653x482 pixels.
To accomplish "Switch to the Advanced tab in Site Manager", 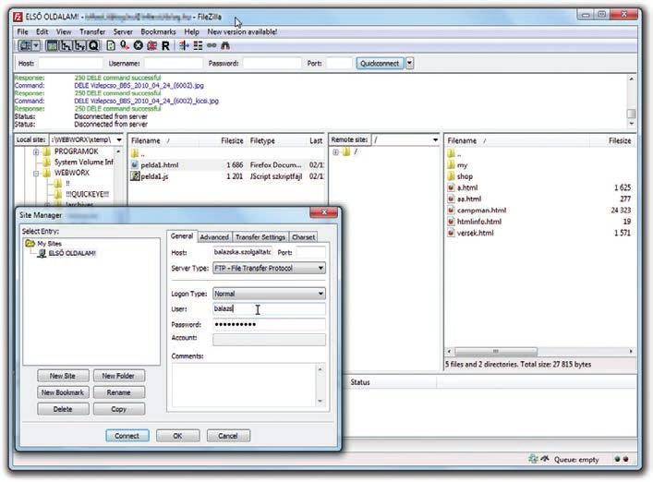I will (x=214, y=236).
